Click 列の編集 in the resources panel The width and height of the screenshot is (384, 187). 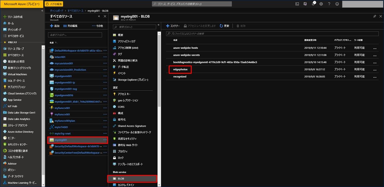click(71, 26)
